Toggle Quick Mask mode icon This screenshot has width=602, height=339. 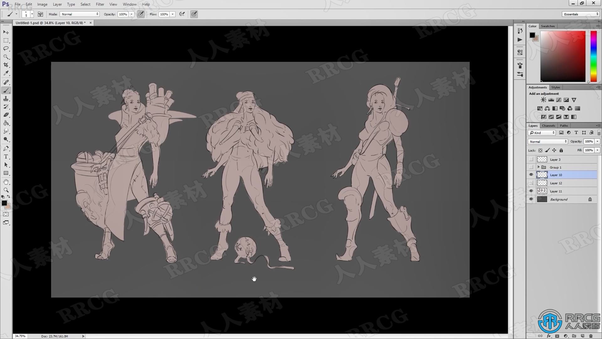6,214
